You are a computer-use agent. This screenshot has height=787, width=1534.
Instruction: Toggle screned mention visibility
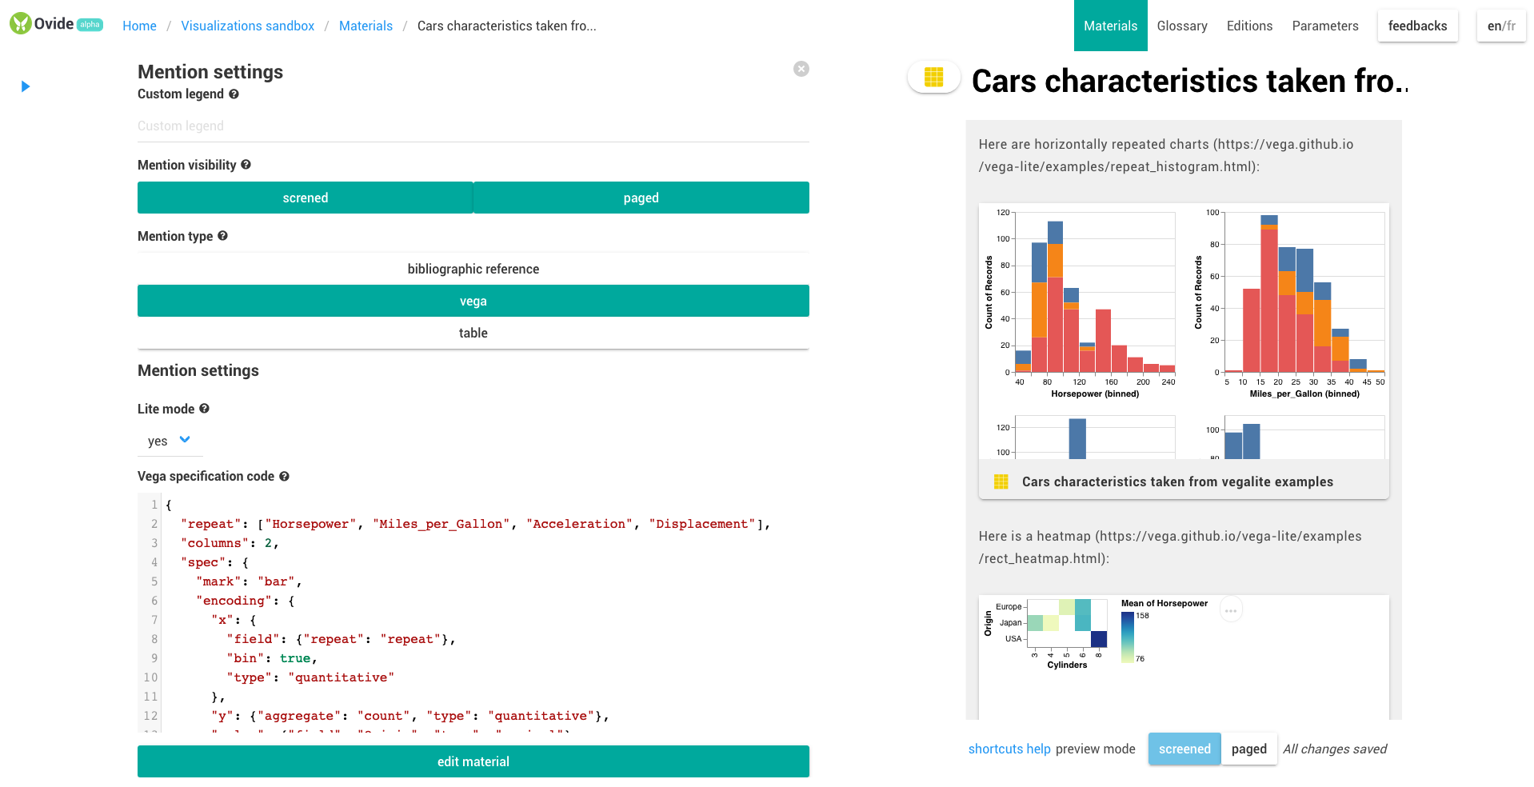[x=306, y=198]
